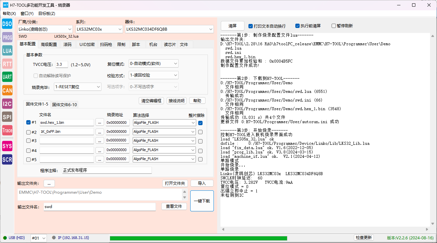Select the CAN sidebar icon
Viewport: 437px width, 243px height.
pos(7,90)
